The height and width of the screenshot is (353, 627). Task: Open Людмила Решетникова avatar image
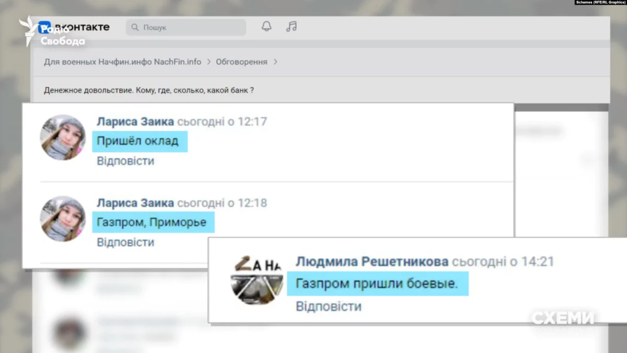coord(256,280)
